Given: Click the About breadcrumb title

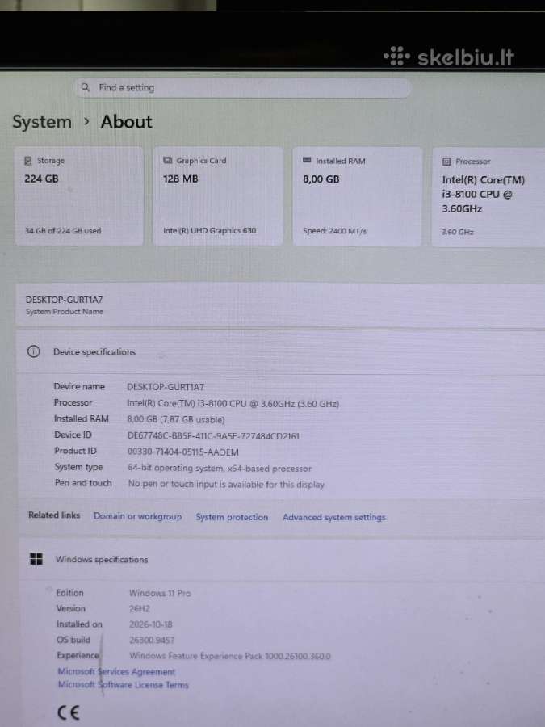Looking at the screenshot, I should point(127,122).
